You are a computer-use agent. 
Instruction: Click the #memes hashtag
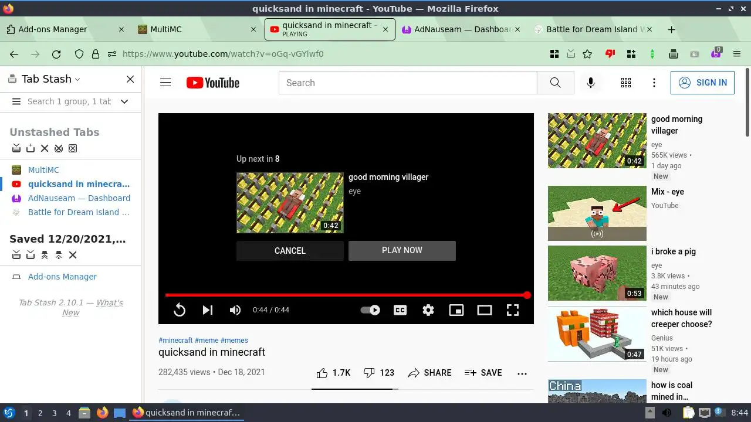coord(234,341)
